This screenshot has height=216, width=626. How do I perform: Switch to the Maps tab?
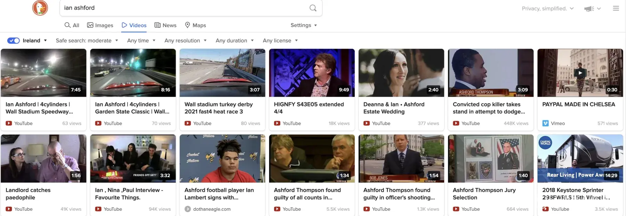(x=195, y=25)
